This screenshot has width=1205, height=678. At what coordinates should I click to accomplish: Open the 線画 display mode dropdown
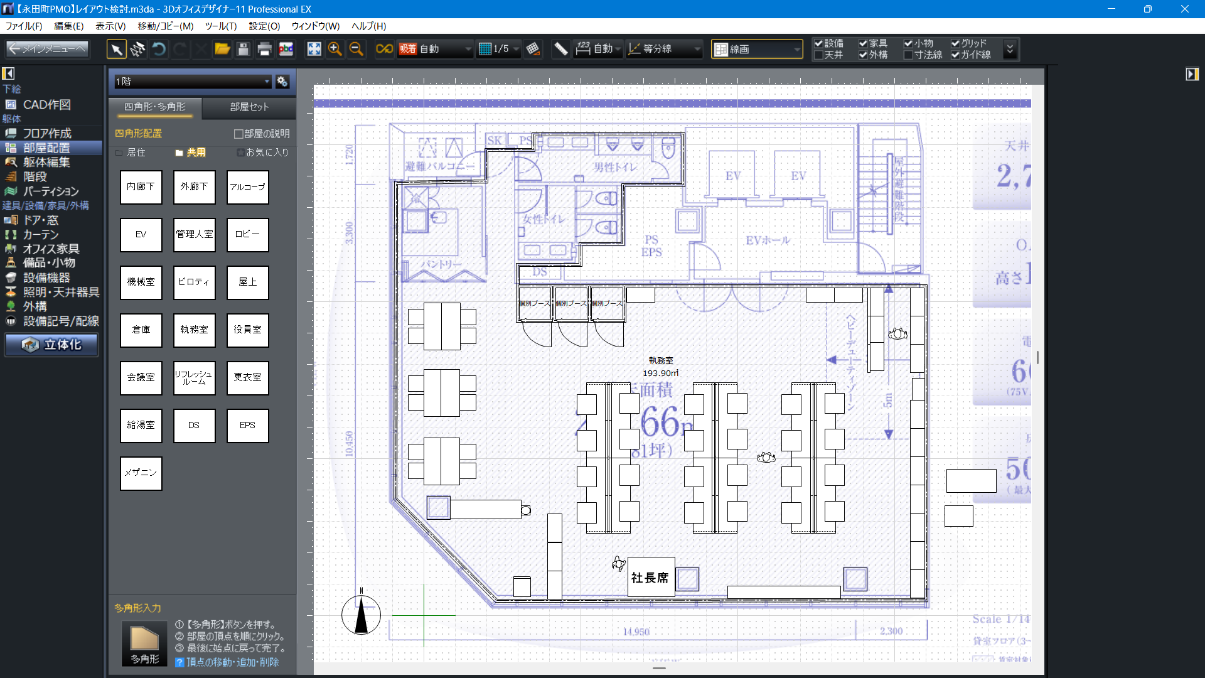pyautogui.click(x=757, y=49)
